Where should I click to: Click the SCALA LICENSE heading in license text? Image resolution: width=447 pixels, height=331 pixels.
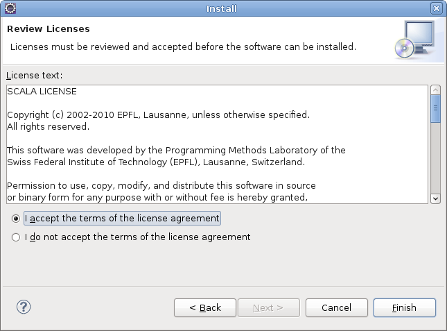pyautogui.click(x=42, y=92)
